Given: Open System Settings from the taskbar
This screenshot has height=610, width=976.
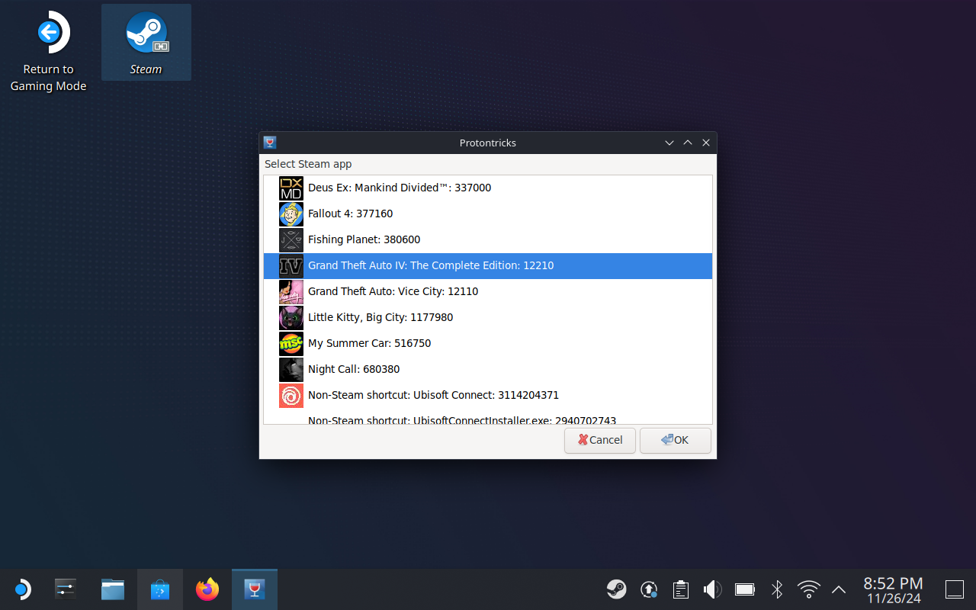Looking at the screenshot, I should click(66, 589).
